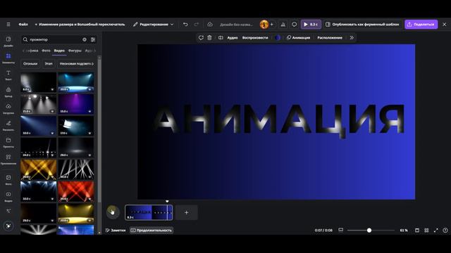Delete the selection with trash icon
451x253 pixels.
coord(210,37)
